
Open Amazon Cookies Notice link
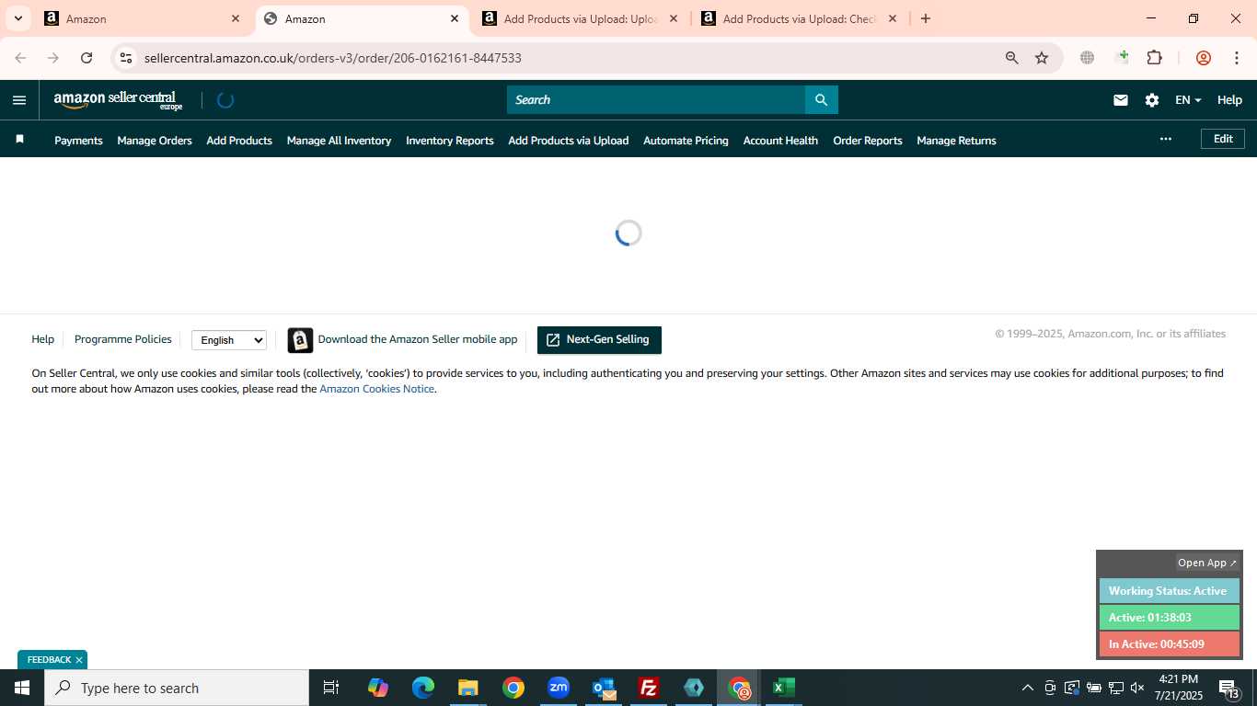tap(376, 389)
